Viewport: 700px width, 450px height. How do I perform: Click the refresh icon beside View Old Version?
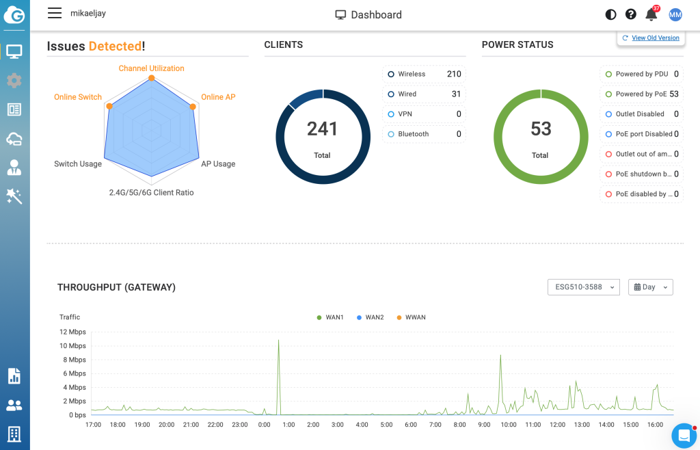point(625,38)
